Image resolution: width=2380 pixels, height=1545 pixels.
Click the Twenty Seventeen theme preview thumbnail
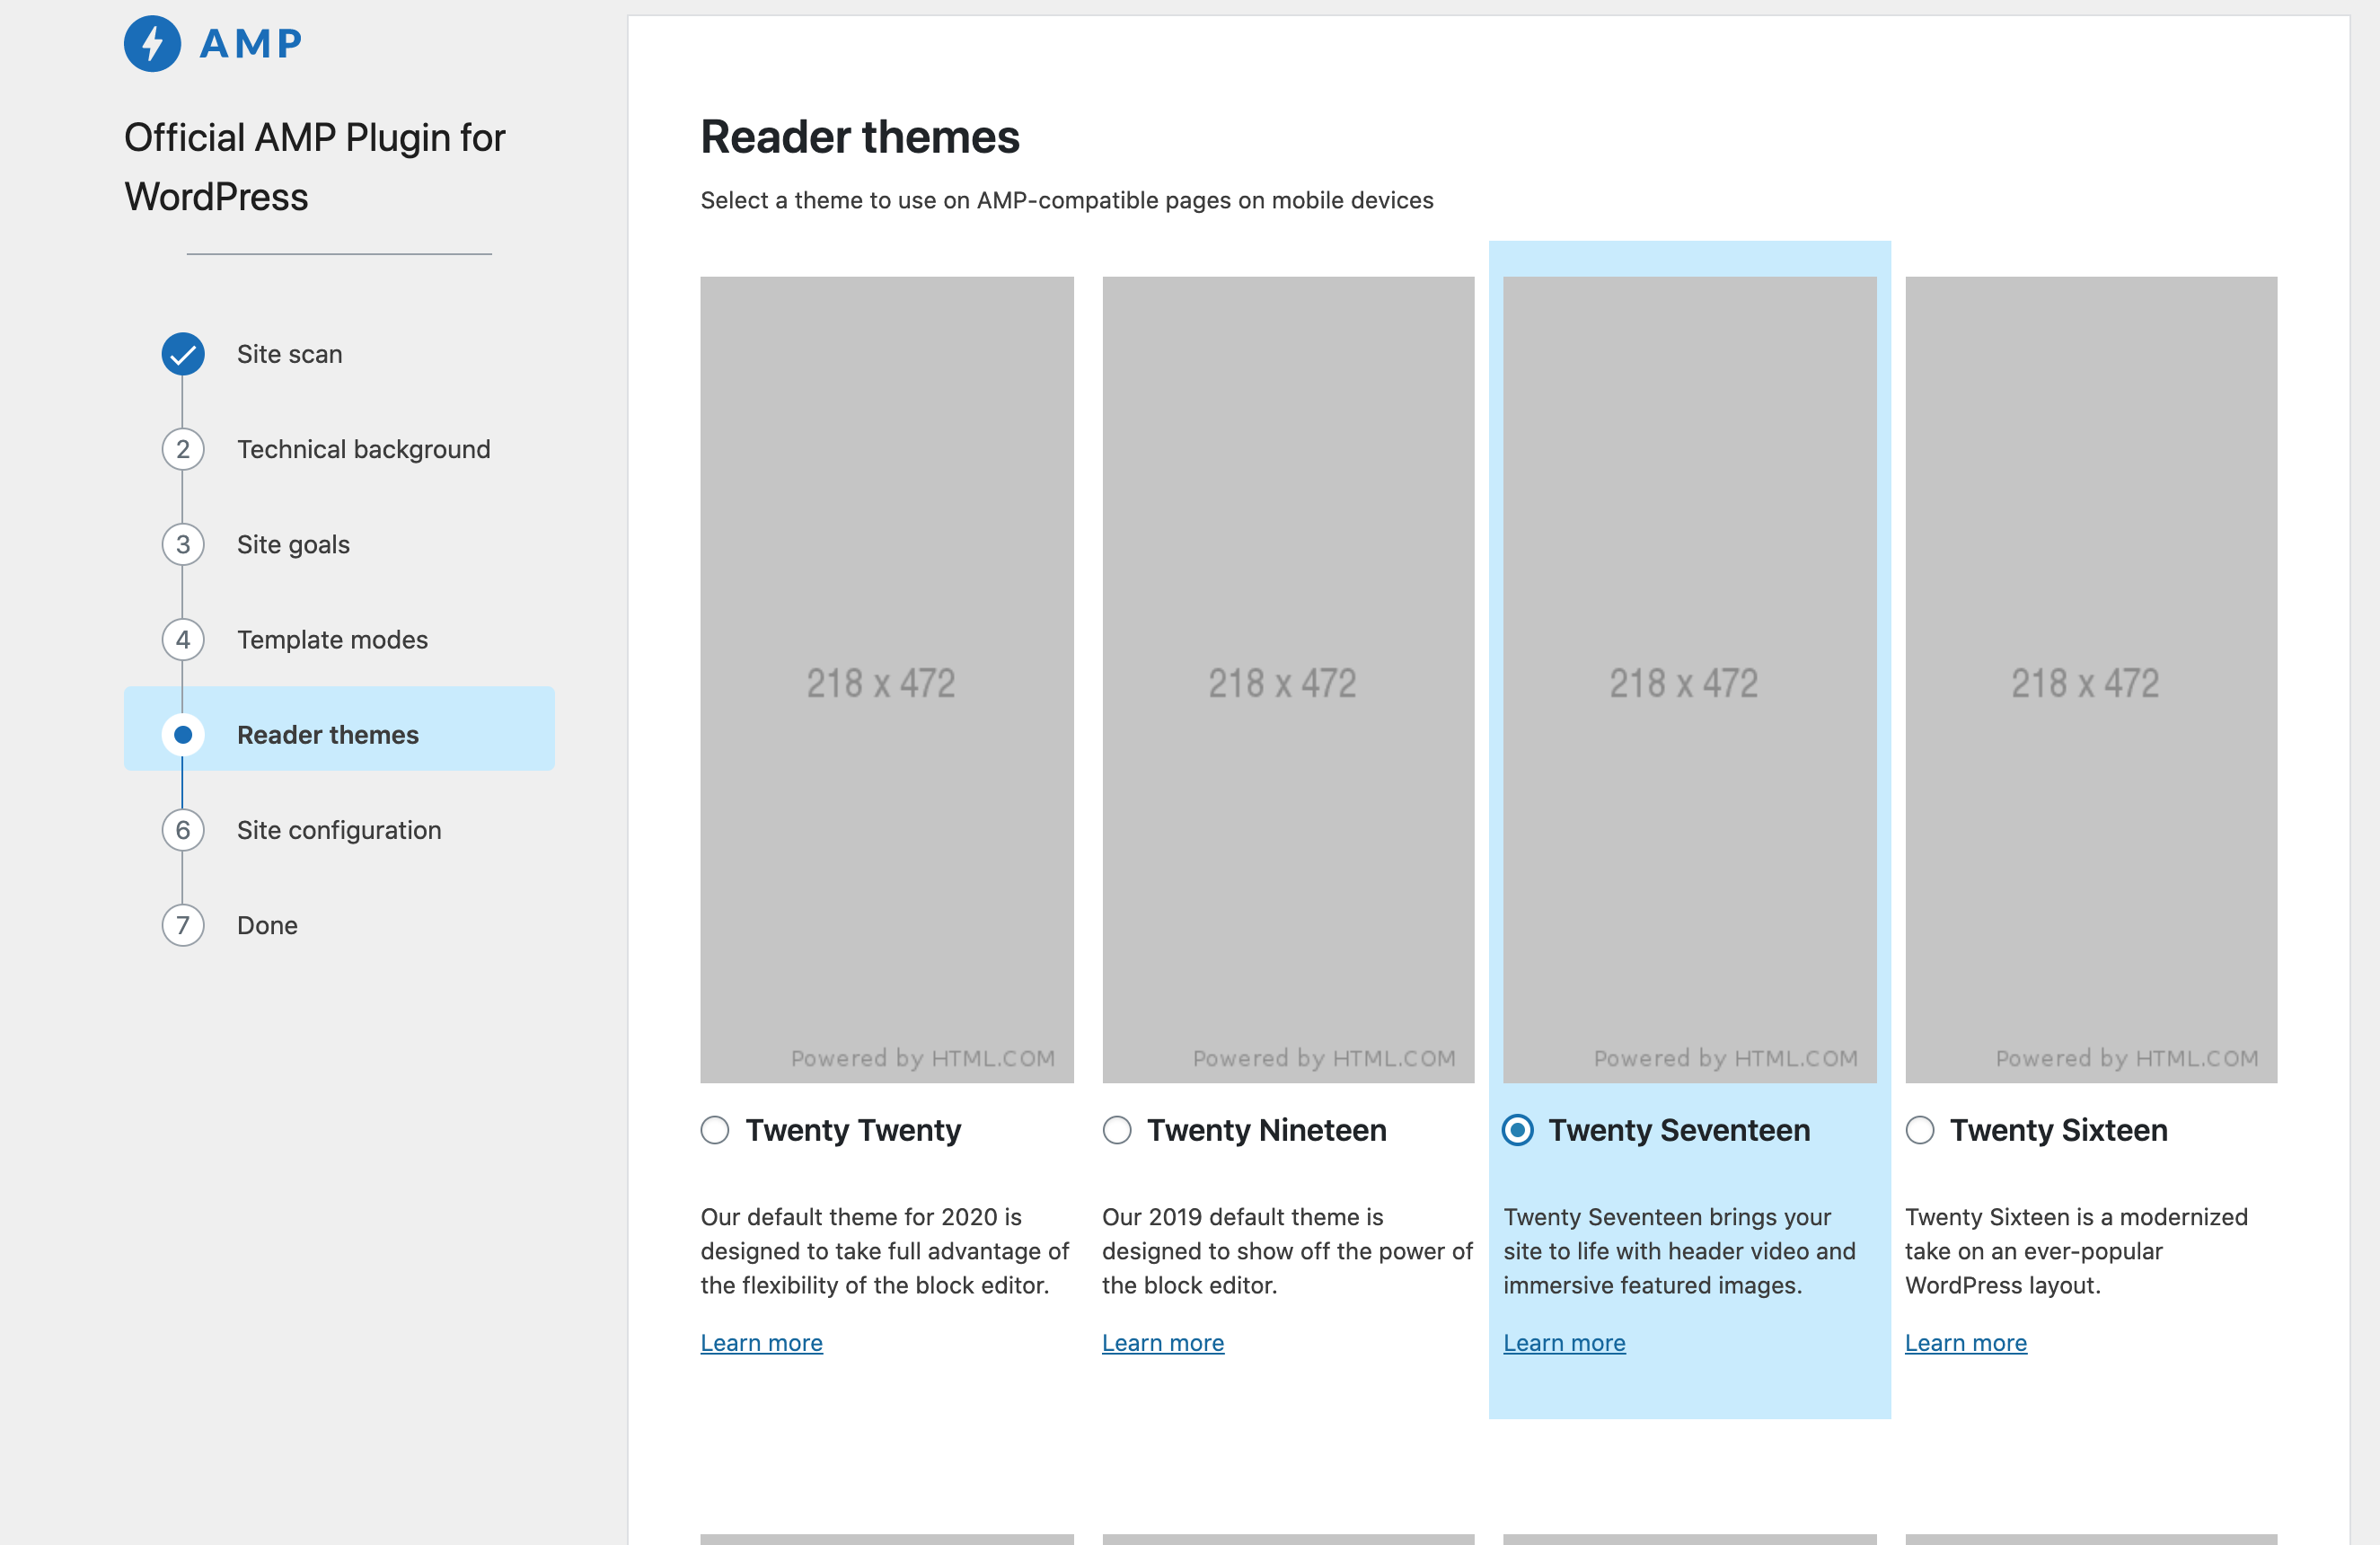coord(1690,680)
